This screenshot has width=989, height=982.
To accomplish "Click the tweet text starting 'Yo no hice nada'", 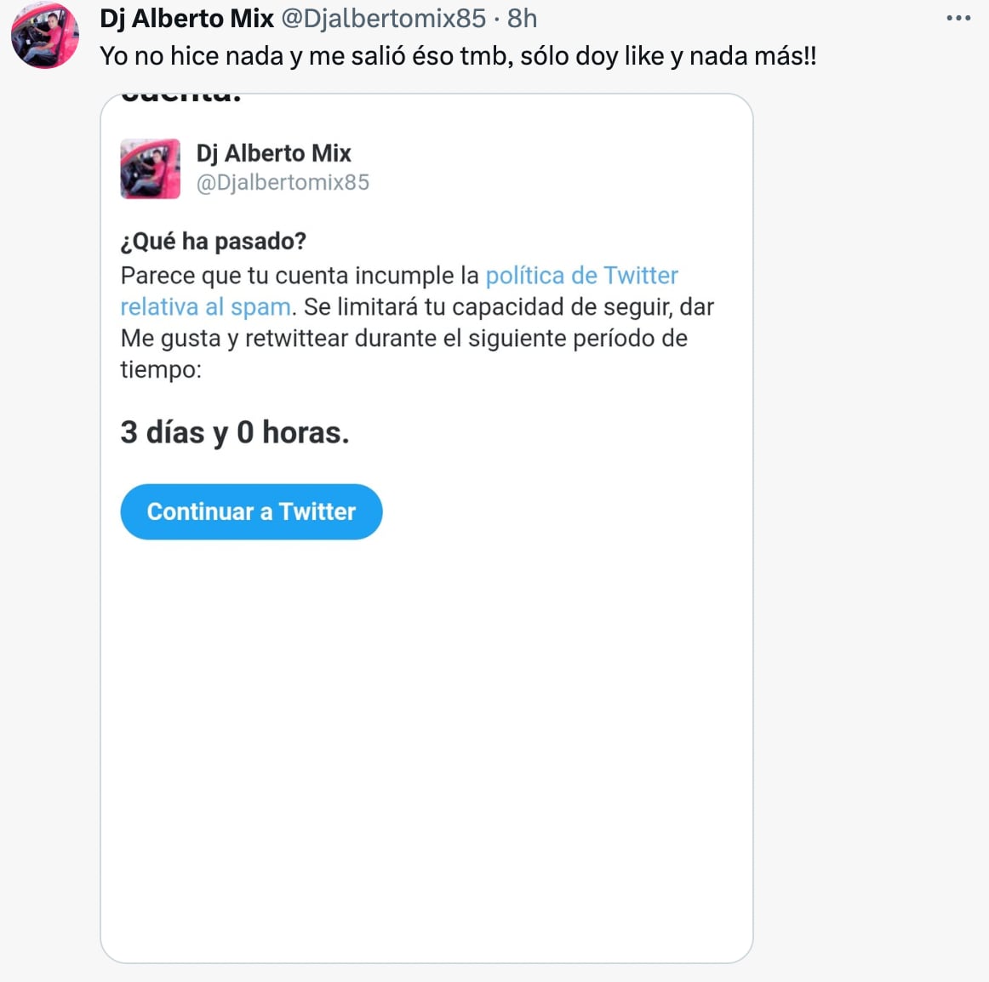I will (x=458, y=56).
